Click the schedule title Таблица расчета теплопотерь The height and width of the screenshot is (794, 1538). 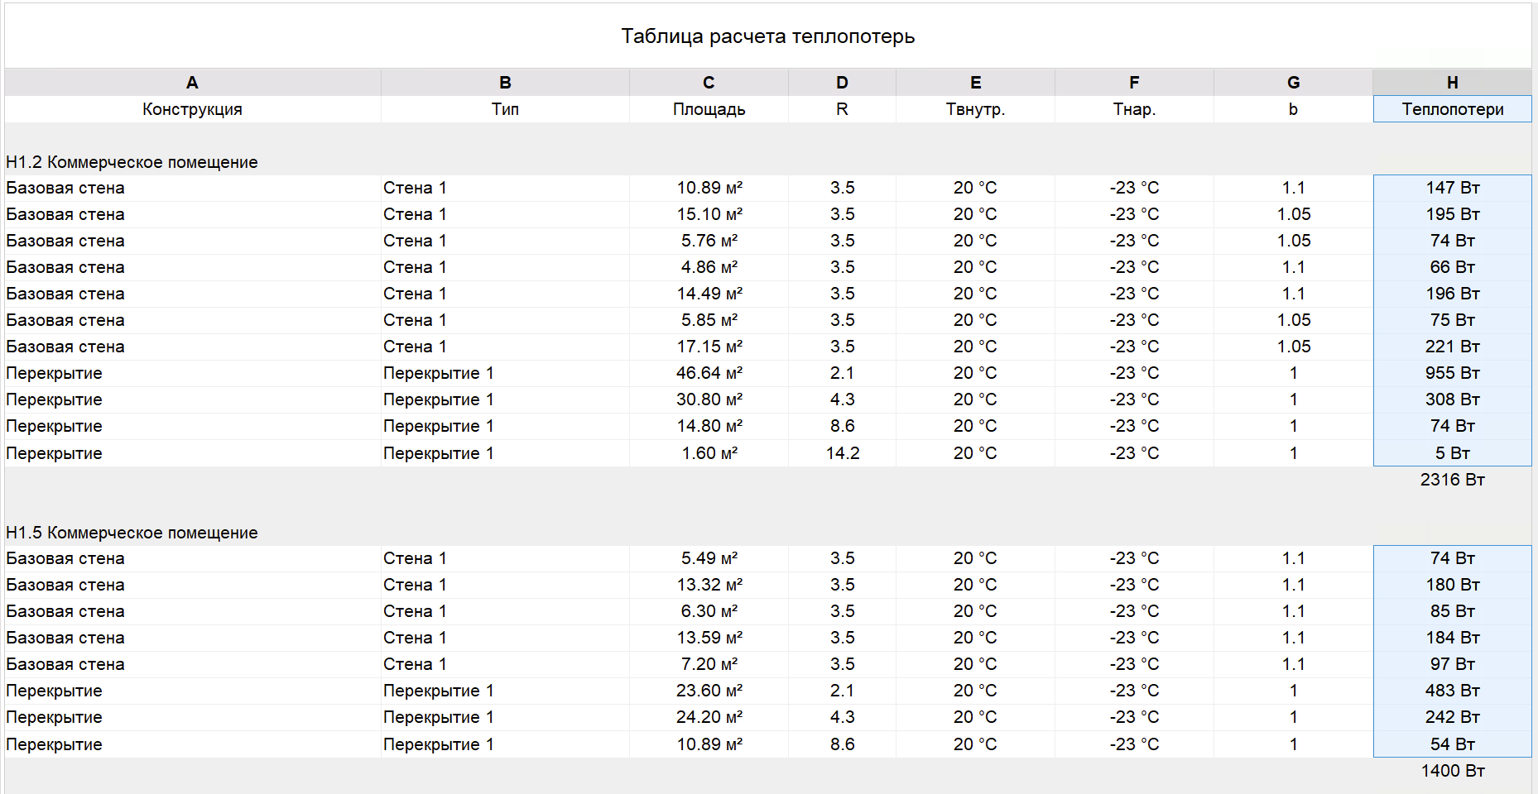pos(767,36)
